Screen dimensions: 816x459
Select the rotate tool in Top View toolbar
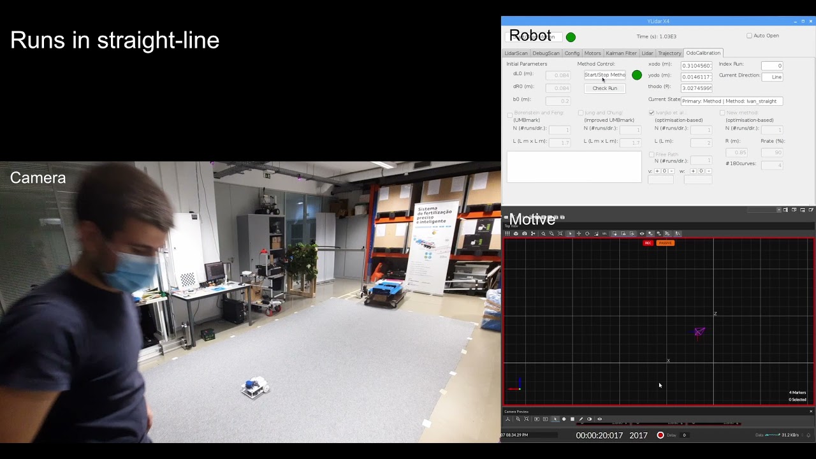click(x=587, y=233)
